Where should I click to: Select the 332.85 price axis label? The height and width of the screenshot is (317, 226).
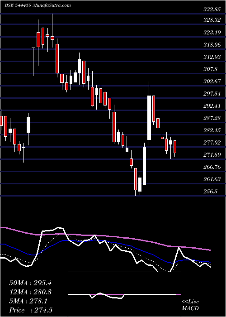point(212,10)
